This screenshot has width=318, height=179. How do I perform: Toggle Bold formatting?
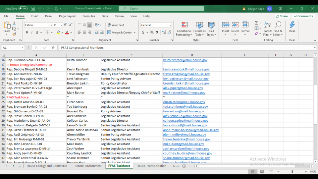27,32
